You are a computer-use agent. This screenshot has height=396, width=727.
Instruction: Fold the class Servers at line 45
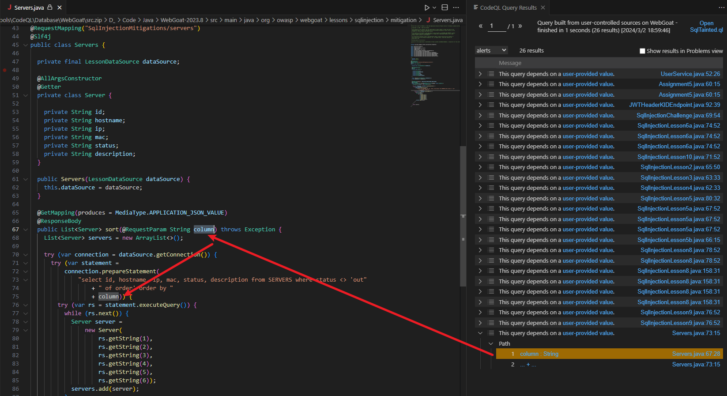coord(26,45)
